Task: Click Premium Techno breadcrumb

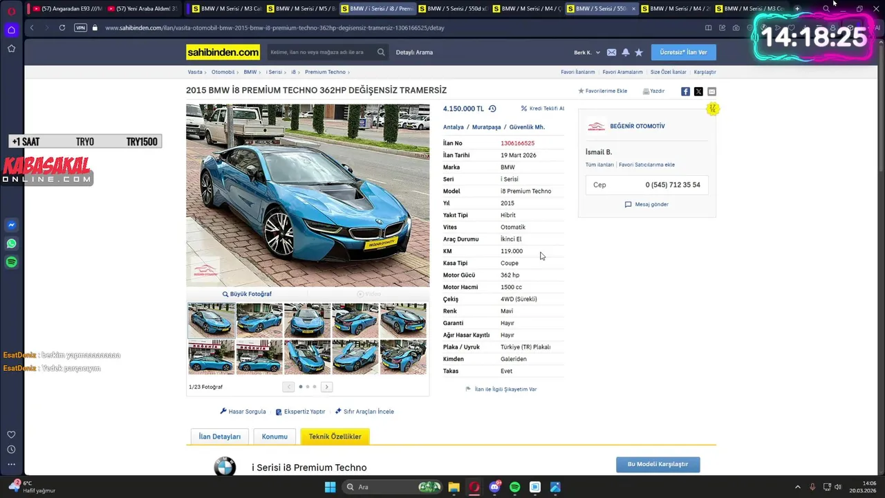Action: (325, 72)
